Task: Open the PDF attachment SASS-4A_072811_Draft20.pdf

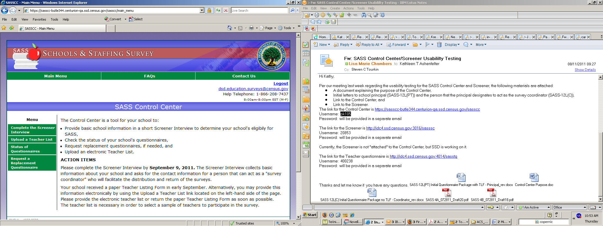Action: point(447,192)
